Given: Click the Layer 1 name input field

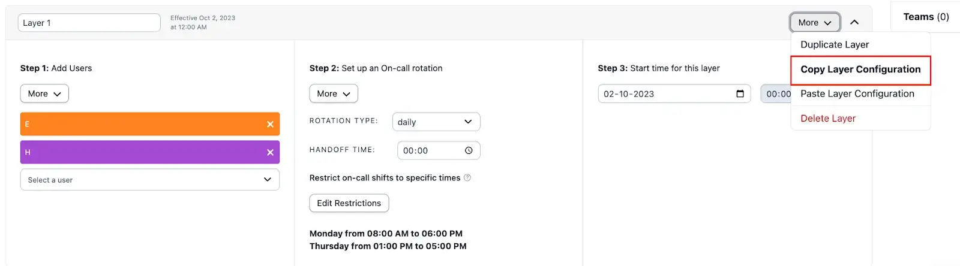Looking at the screenshot, I should point(89,23).
